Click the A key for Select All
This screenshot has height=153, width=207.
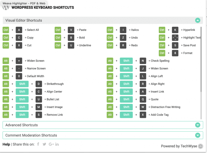point(19,30)
